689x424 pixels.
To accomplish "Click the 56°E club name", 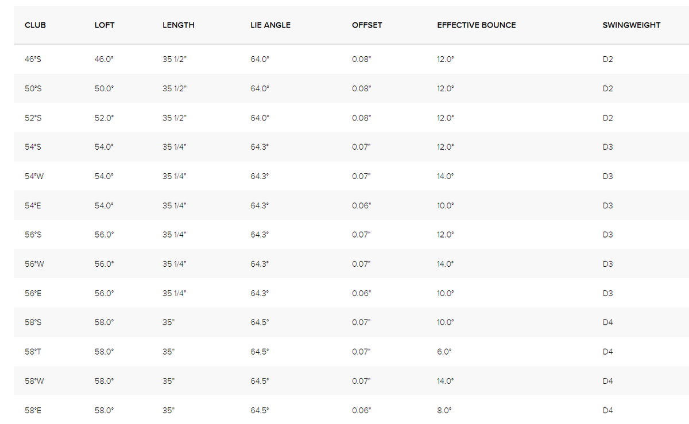I will click(33, 293).
